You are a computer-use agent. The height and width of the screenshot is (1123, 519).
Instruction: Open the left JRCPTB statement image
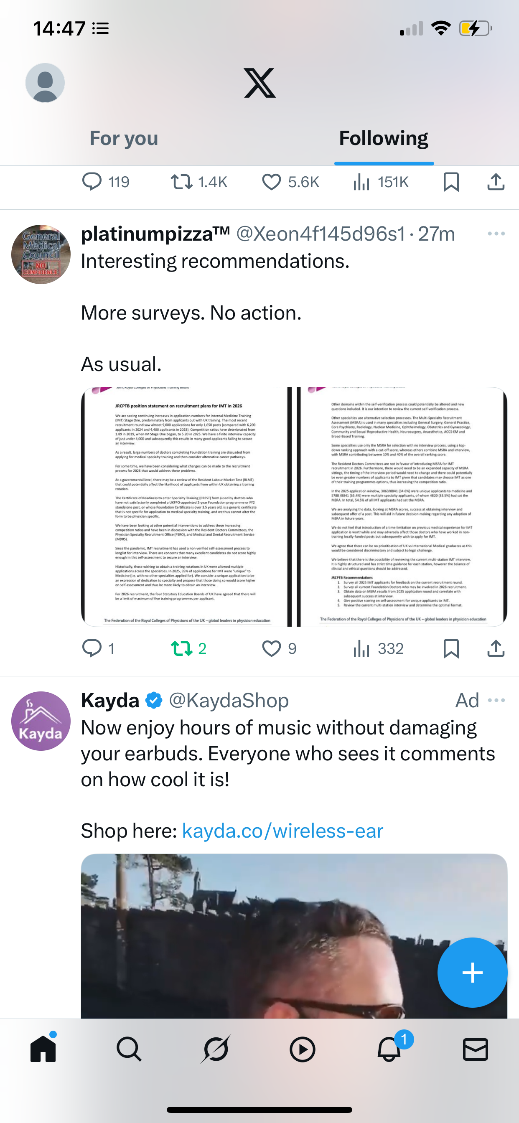(x=186, y=507)
